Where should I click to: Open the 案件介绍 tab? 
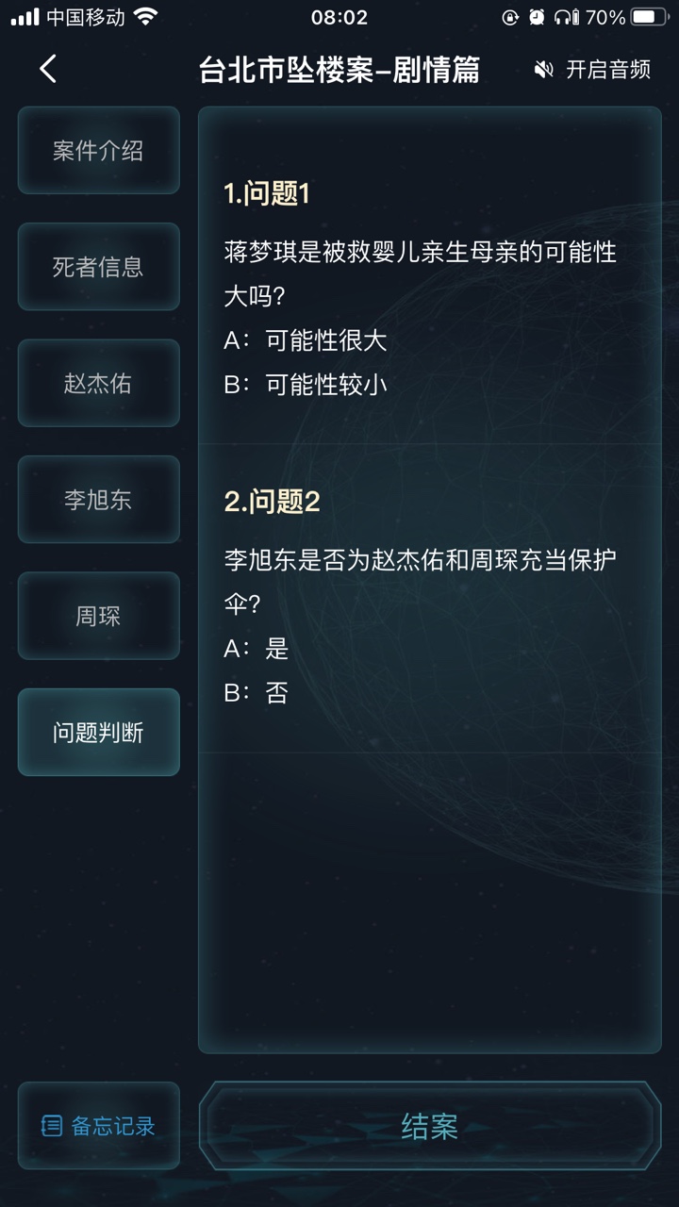point(98,151)
